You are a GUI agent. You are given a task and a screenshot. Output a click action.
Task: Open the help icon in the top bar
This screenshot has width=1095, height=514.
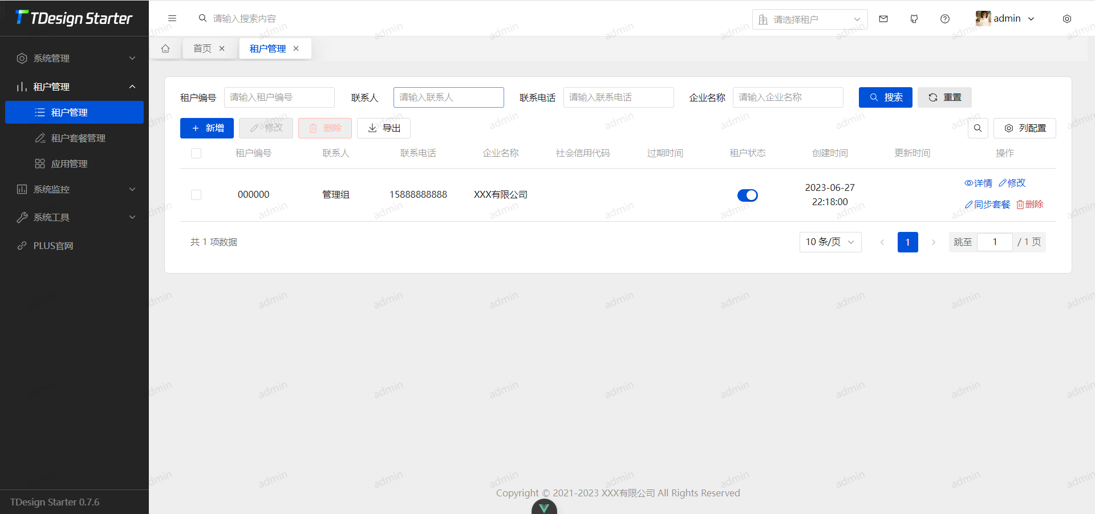(945, 19)
